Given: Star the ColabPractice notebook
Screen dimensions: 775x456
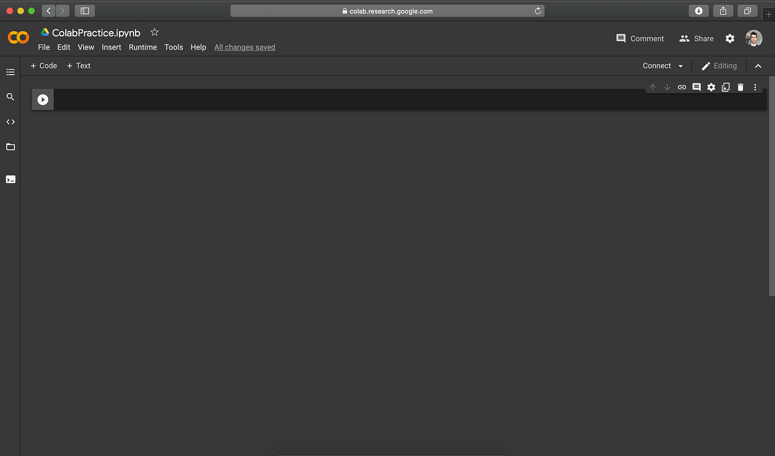Looking at the screenshot, I should 154,32.
